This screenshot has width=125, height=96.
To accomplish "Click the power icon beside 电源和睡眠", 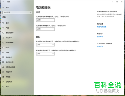I will [3, 43].
